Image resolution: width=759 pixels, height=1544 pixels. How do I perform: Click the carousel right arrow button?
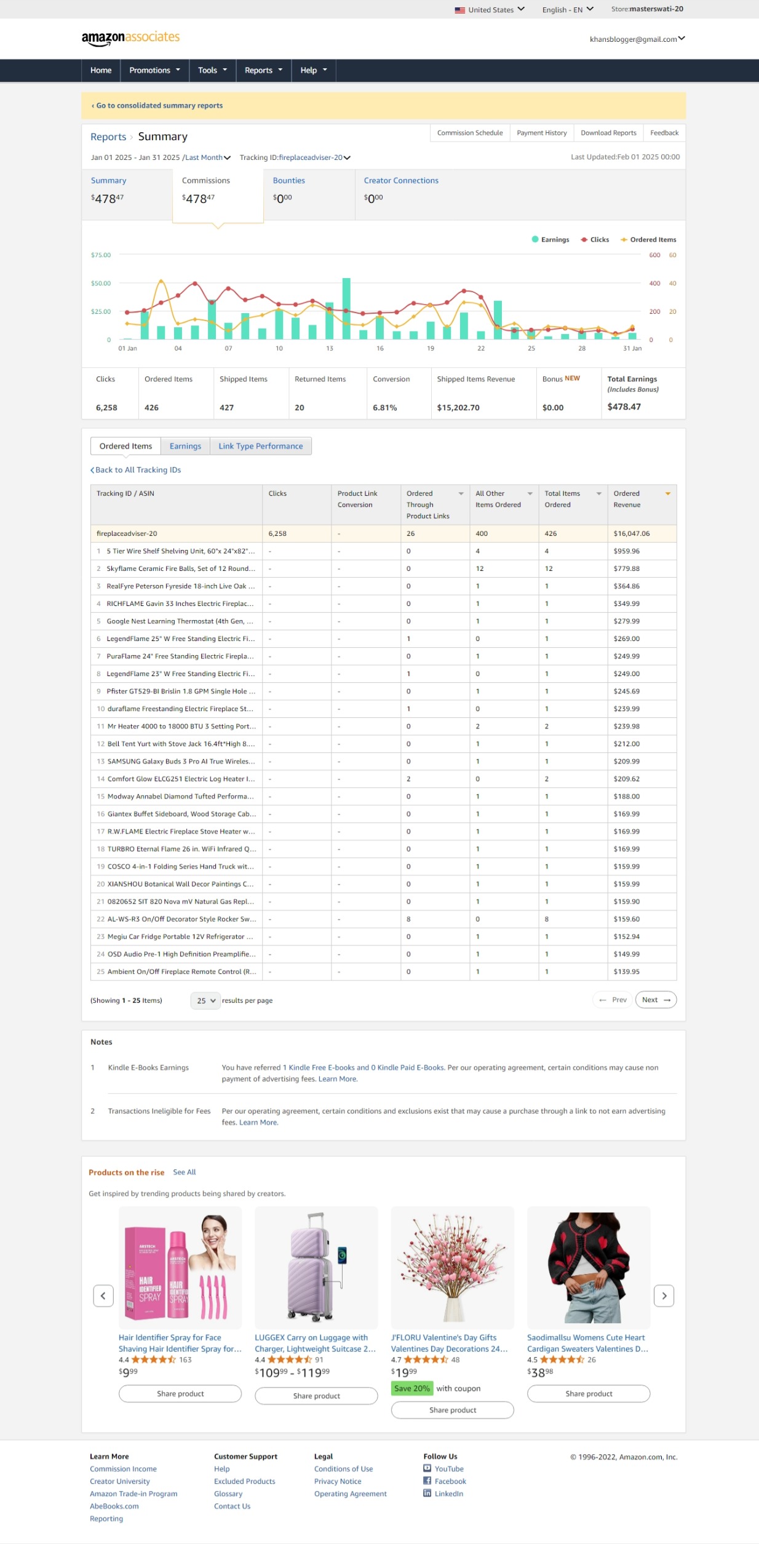tap(664, 1295)
